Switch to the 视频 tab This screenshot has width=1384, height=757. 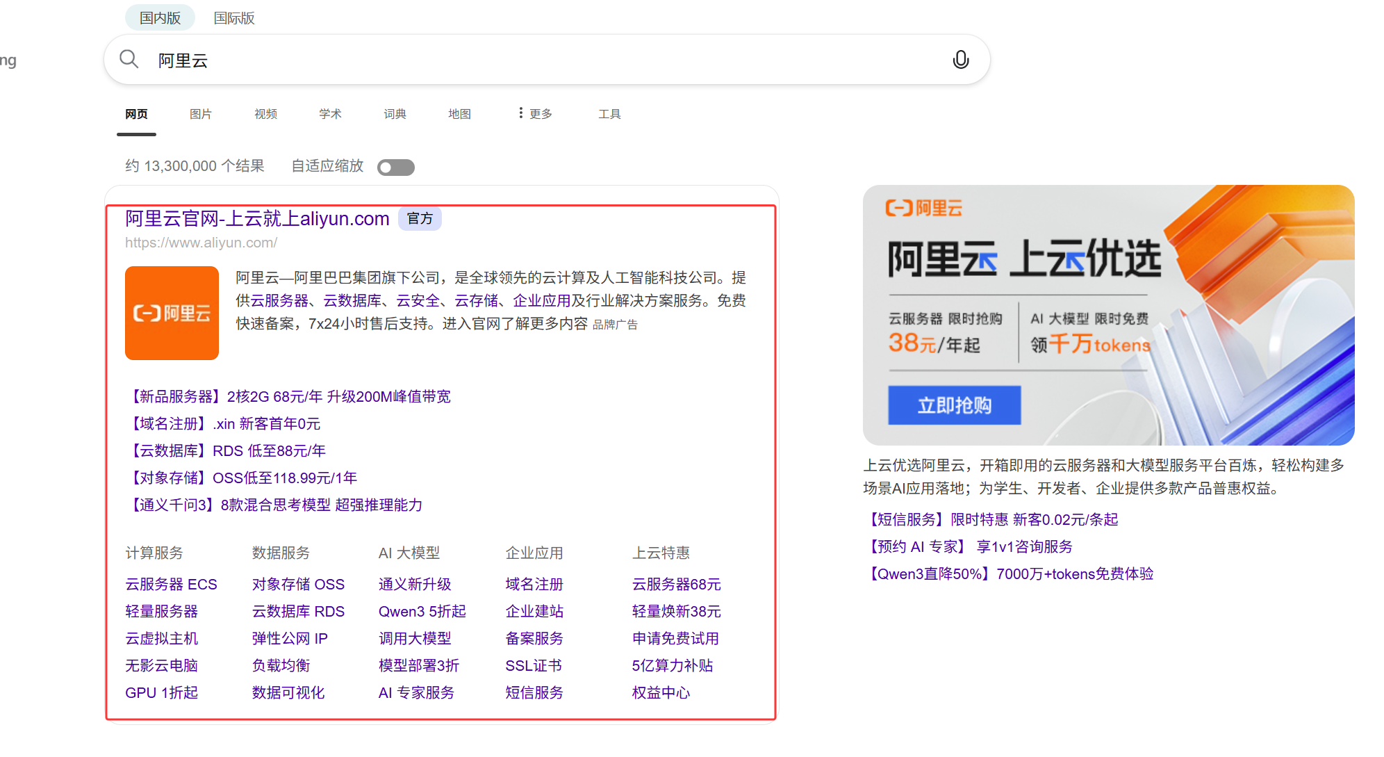265,113
